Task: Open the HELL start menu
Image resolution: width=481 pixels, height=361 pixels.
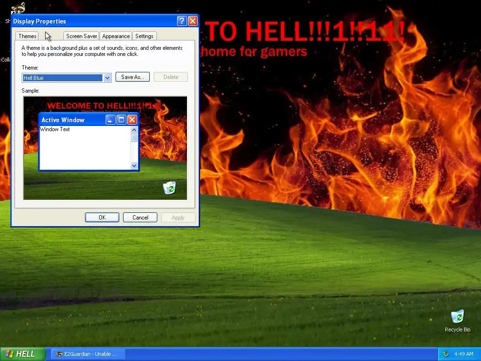Action: [x=23, y=354]
